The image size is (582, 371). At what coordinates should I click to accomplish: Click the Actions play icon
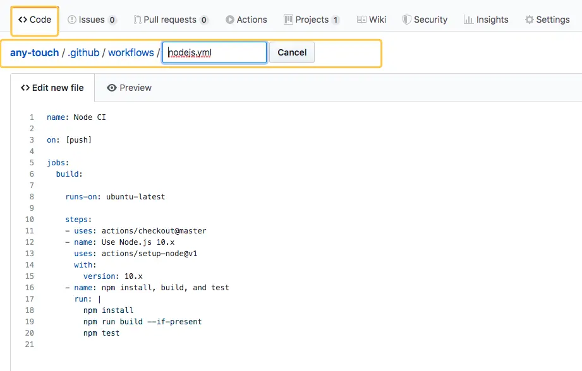pos(230,20)
